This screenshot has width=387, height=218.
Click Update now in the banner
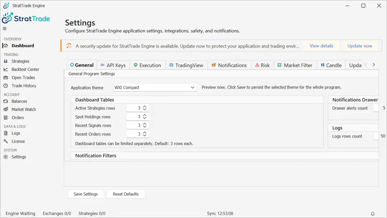[360, 46]
